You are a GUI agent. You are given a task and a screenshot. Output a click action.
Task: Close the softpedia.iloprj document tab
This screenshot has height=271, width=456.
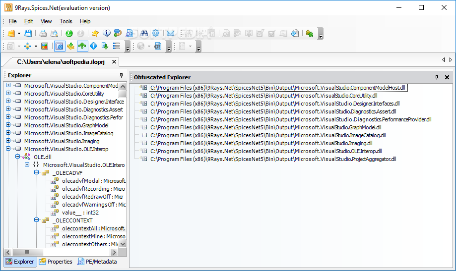114,62
